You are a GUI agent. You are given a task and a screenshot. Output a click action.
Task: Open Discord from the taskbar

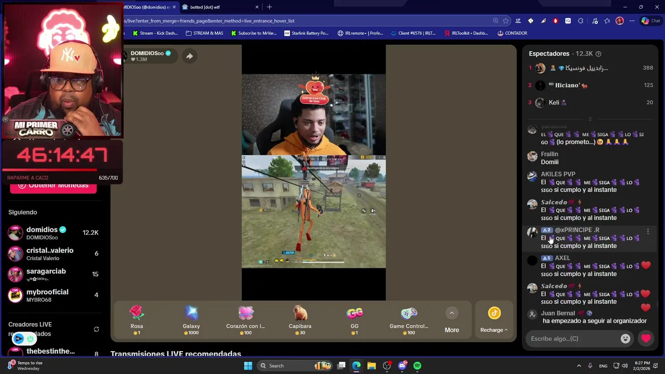pyautogui.click(x=402, y=366)
